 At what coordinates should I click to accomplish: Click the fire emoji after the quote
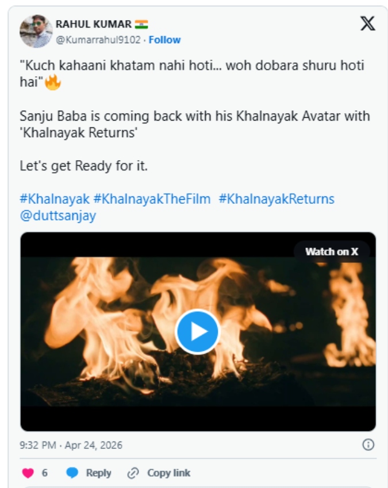[52, 82]
